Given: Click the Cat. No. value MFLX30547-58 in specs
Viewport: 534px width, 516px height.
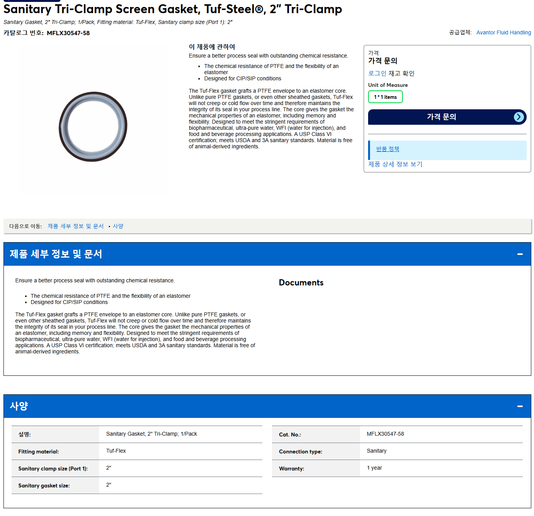Looking at the screenshot, I should 385,434.
